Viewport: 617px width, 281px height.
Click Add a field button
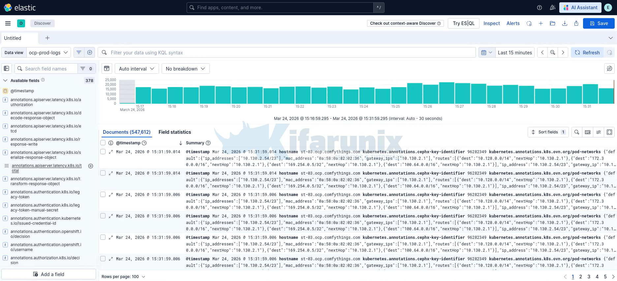pos(49,274)
